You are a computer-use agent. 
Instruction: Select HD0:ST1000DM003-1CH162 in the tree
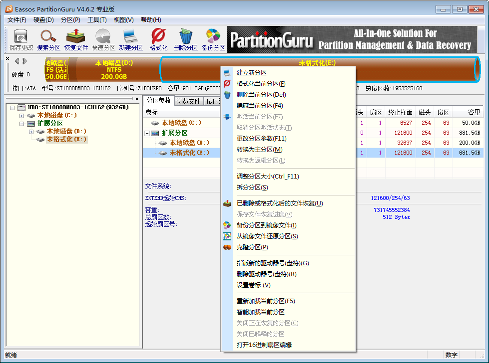pyautogui.click(x=78, y=107)
